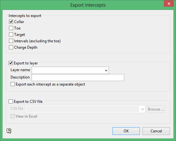Confirm export with the OK button

(x=126, y=131)
